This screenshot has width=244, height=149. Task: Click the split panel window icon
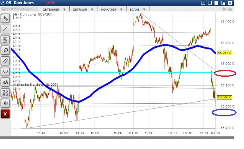203,3
